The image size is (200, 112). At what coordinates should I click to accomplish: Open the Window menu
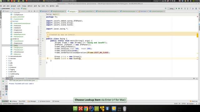coord(52,6)
